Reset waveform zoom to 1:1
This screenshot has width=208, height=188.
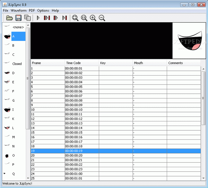(84, 18)
